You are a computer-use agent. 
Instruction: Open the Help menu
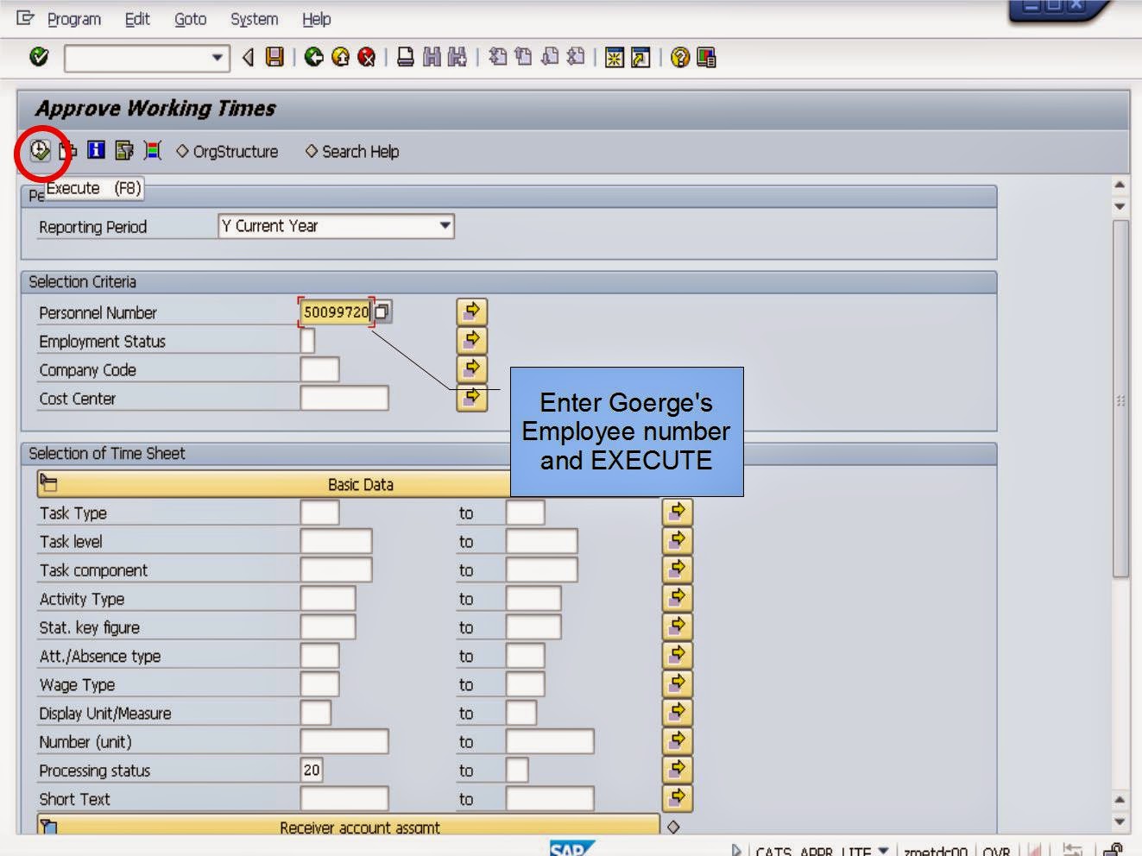[317, 18]
